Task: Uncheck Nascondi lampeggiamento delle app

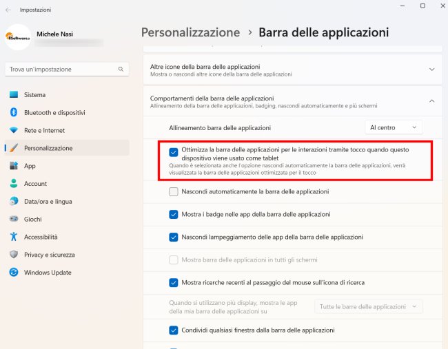Action: (174, 237)
